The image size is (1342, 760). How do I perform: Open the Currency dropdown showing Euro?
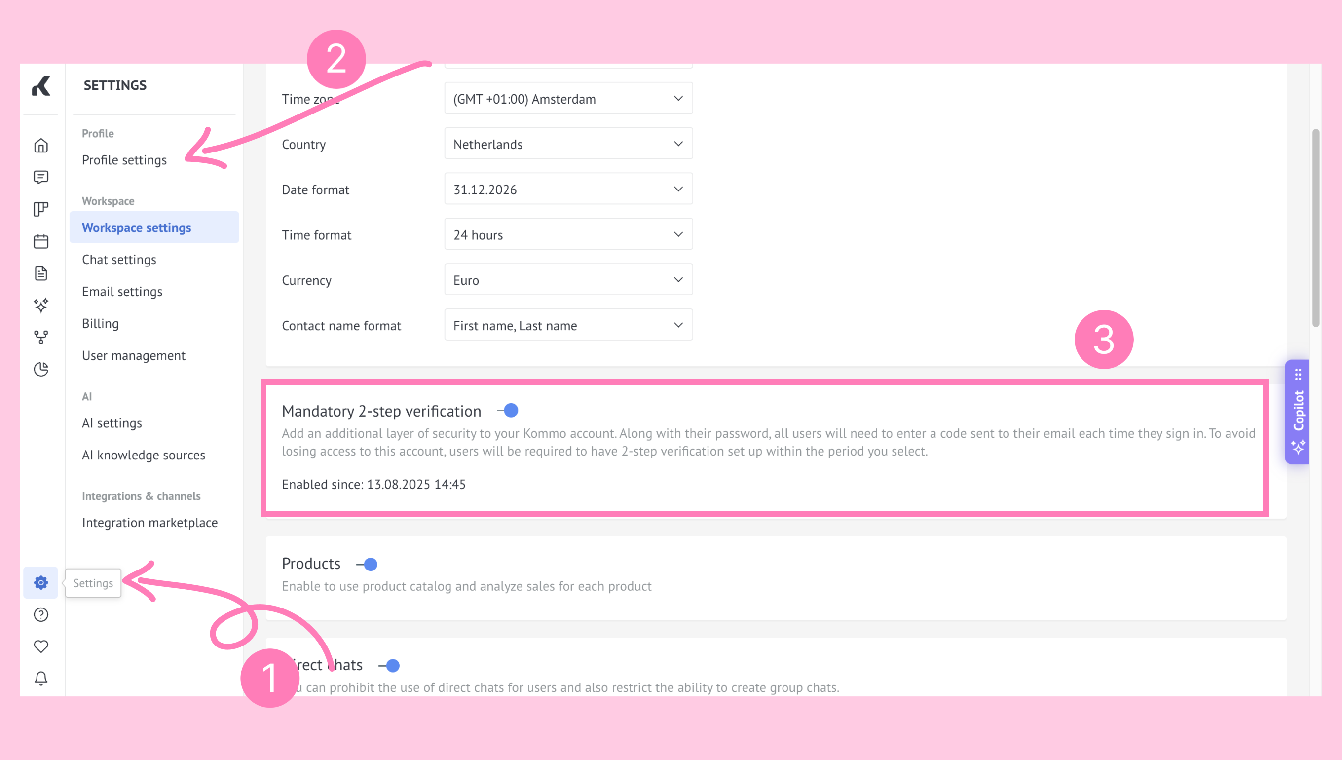[x=568, y=280]
